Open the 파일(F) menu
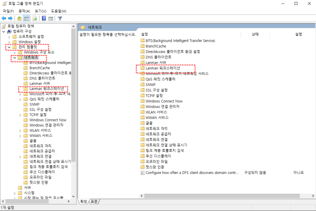316x211 pixels. click(x=8, y=11)
